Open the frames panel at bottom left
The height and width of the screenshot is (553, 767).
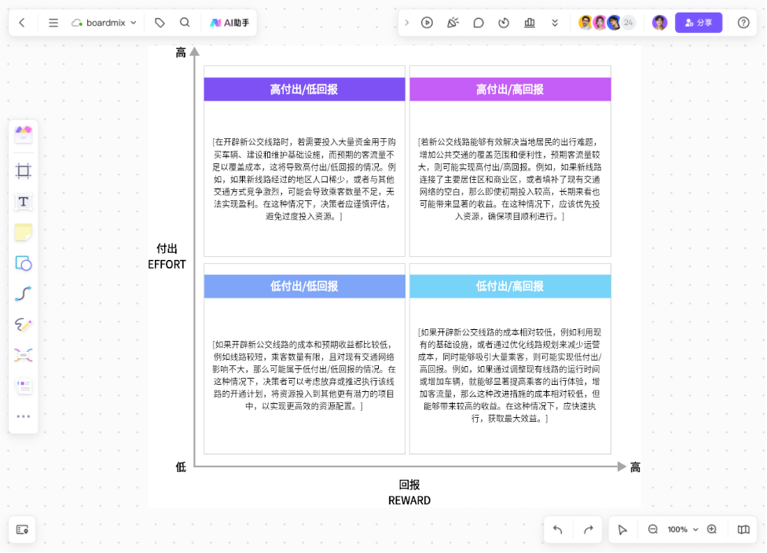[23, 529]
